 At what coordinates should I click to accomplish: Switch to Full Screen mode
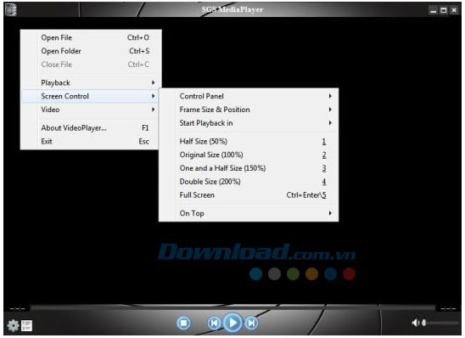[x=249, y=195]
